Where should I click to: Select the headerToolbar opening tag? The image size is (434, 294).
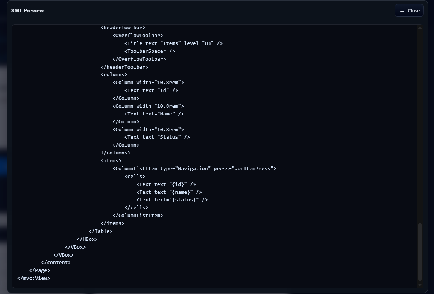123,27
